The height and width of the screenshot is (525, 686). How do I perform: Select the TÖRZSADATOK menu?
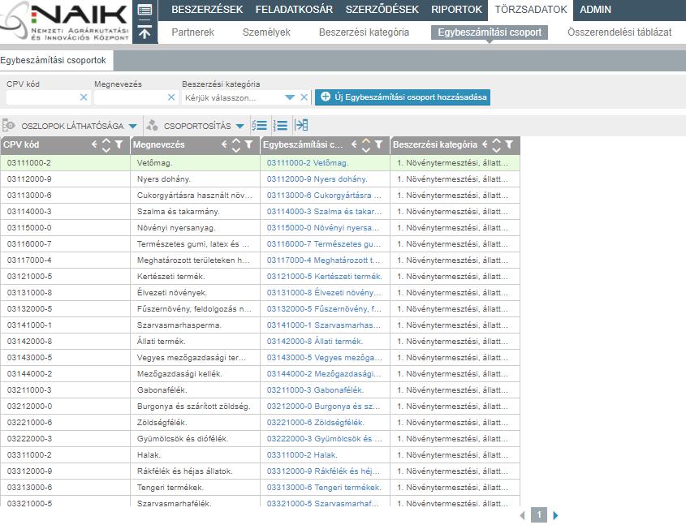click(531, 9)
